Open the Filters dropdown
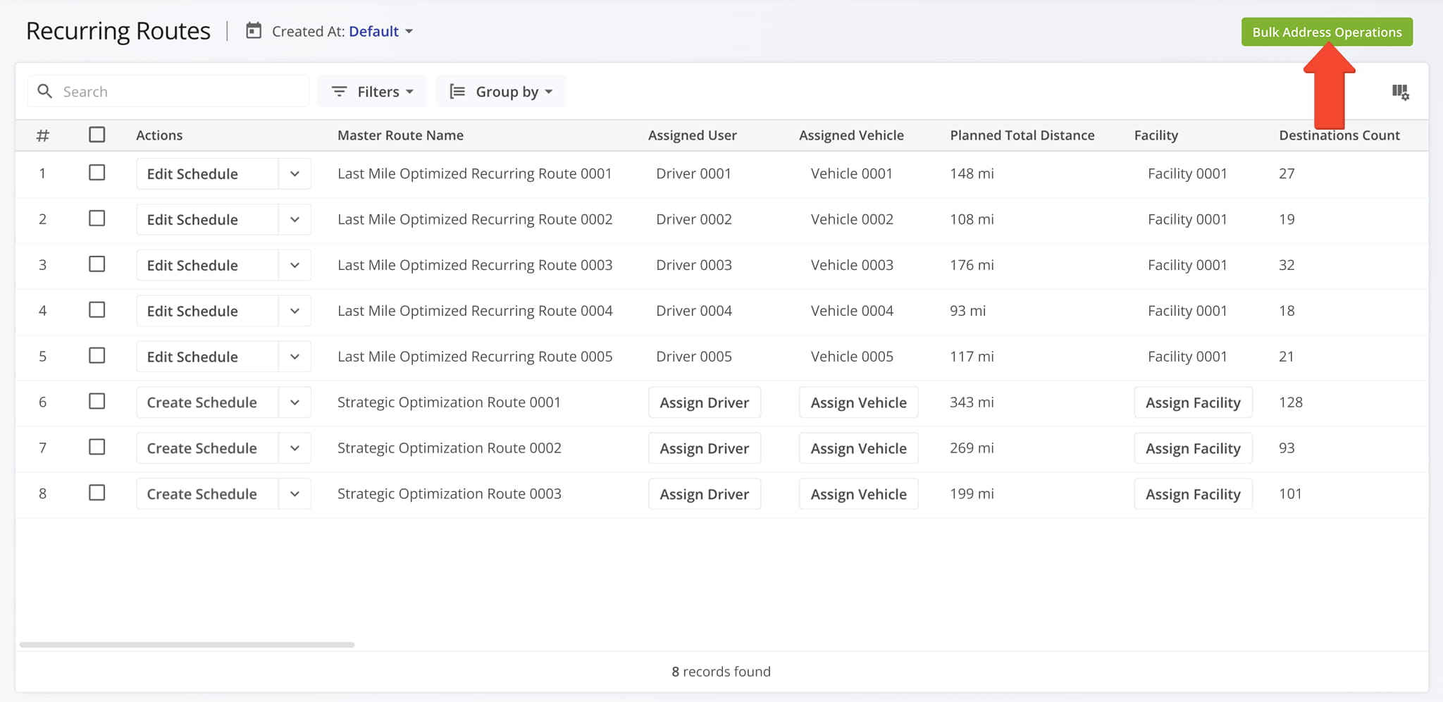Image resolution: width=1443 pixels, height=702 pixels. 372,92
